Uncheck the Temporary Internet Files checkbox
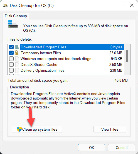138x154 pixels. pyautogui.click(x=11, y=53)
